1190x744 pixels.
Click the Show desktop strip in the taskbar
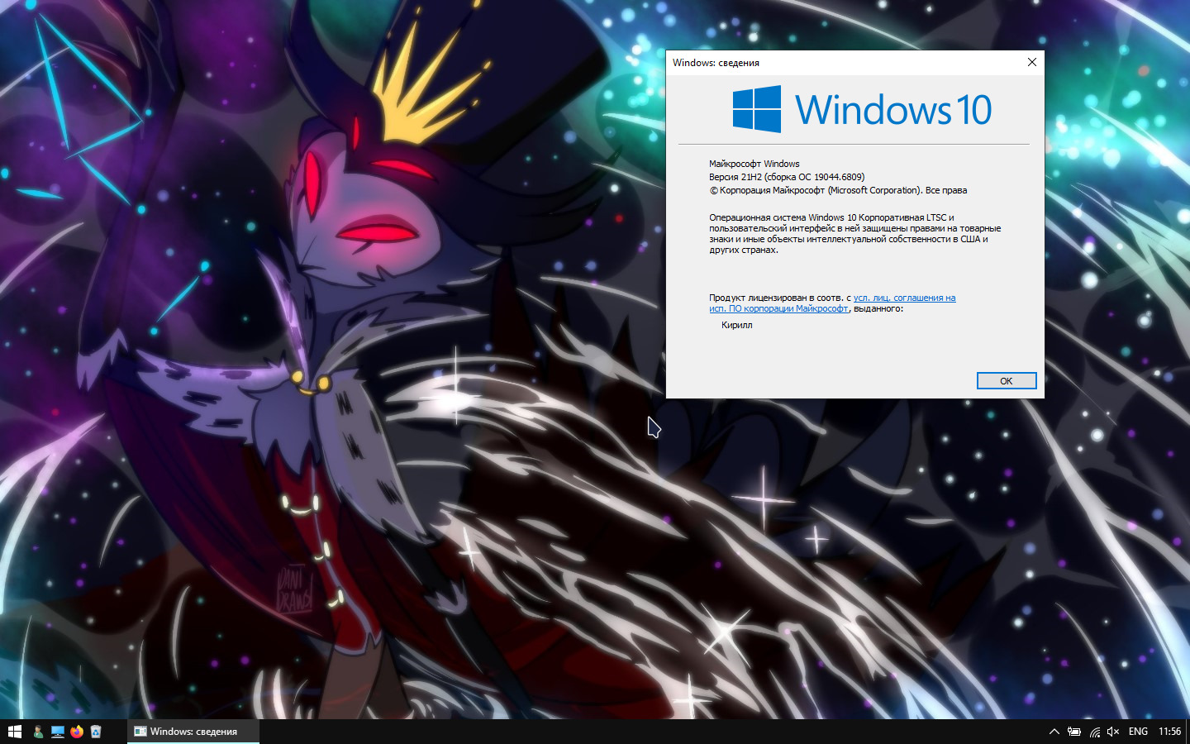point(1188,732)
